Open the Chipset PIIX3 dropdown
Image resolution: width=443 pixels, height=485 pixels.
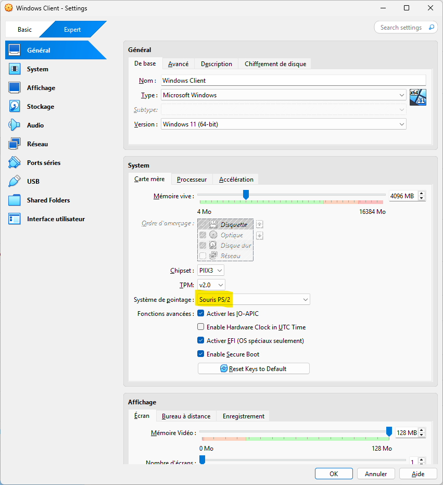[x=211, y=270]
